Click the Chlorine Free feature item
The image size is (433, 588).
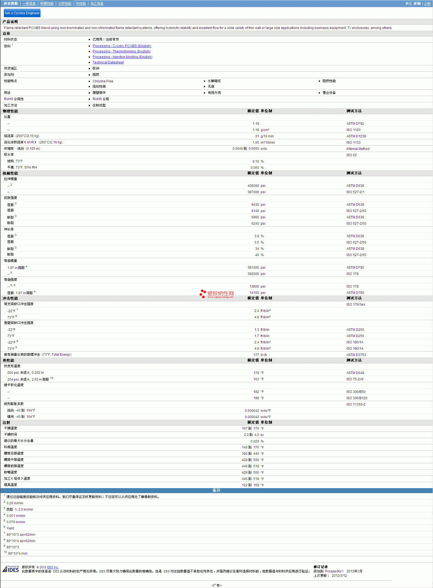[103, 81]
